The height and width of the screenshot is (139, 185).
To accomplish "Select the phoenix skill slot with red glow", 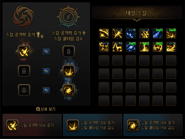I will pyautogui.click(x=24, y=52).
